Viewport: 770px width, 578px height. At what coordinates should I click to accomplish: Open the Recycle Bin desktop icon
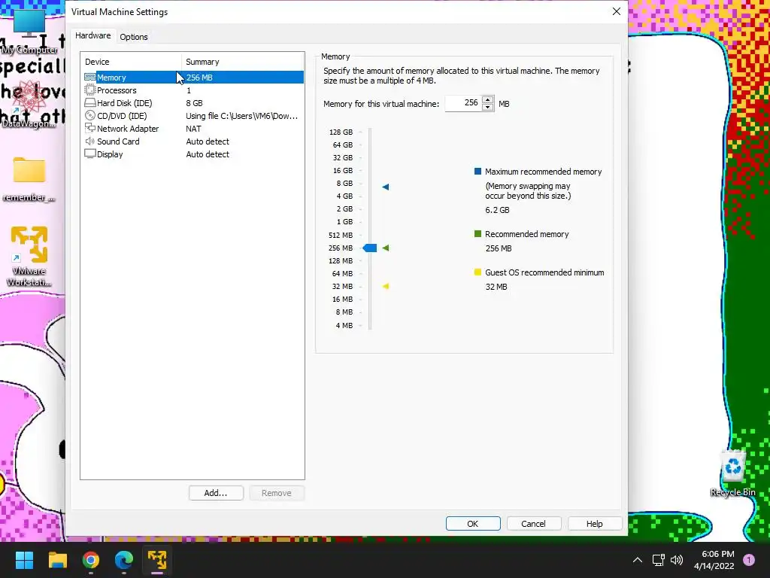tap(732, 473)
